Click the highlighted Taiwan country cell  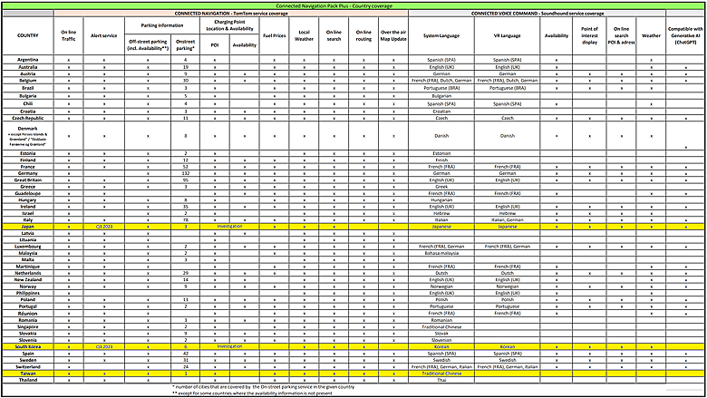[x=28, y=374]
